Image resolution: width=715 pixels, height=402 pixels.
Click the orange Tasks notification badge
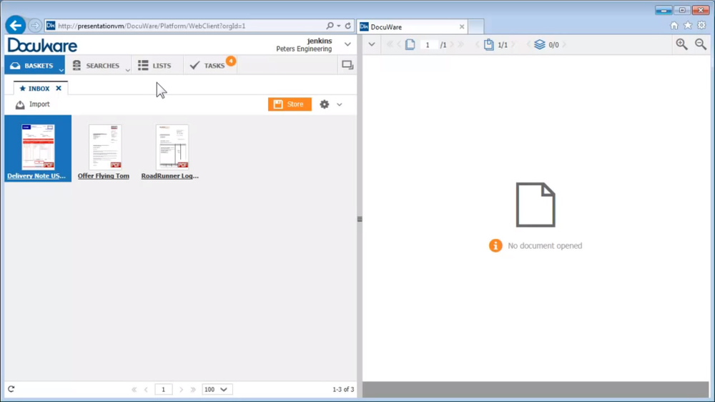231,61
